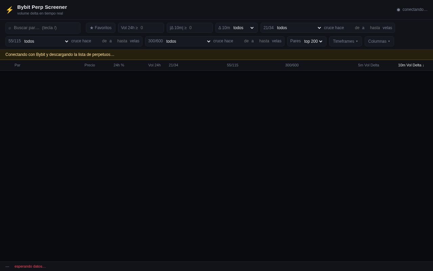This screenshot has width=433, height=271.
Task: Click the volume delta en tiempo real subtitle
Action: [40, 13]
